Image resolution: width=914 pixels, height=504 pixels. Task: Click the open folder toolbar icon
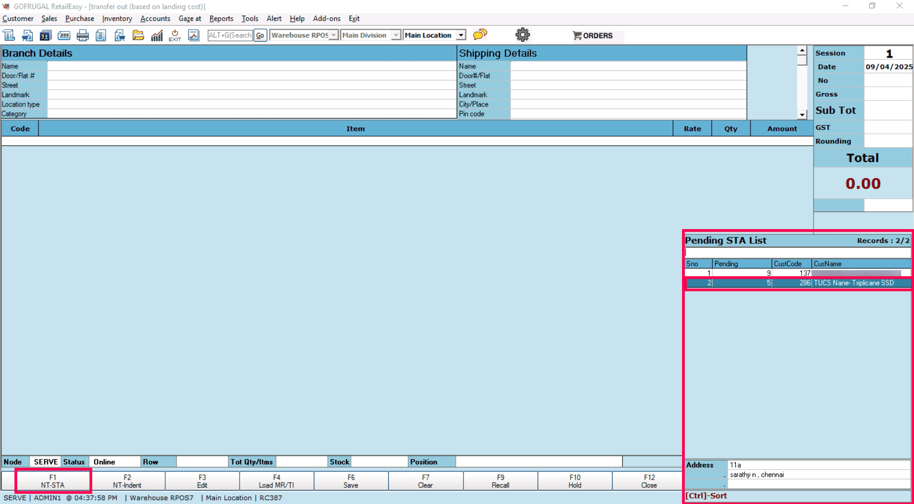tap(138, 35)
